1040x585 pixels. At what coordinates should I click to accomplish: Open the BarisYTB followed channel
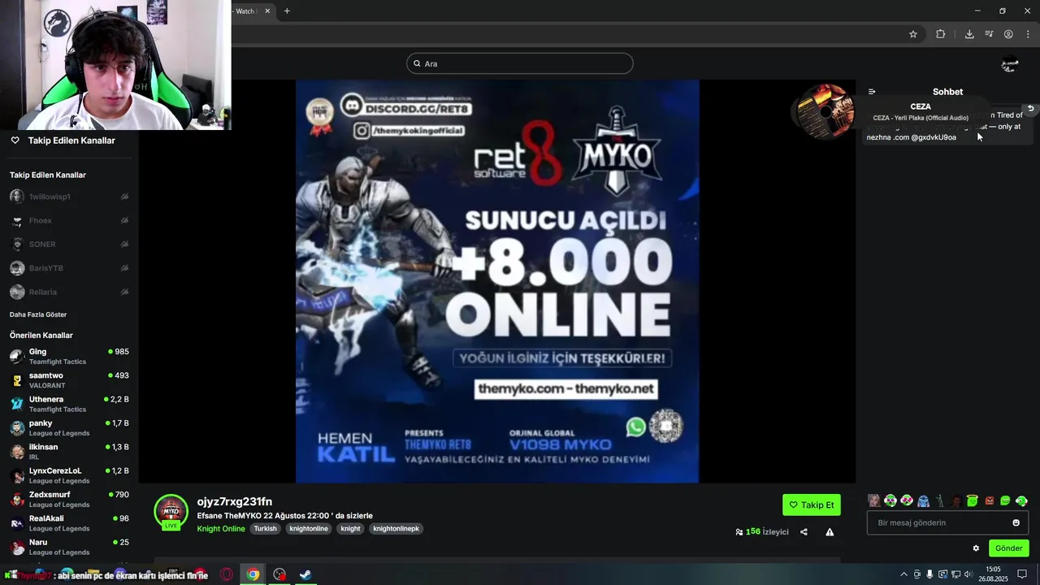click(x=69, y=268)
